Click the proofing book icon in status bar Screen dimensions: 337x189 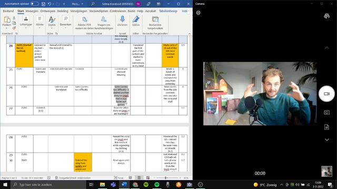pos(49,178)
